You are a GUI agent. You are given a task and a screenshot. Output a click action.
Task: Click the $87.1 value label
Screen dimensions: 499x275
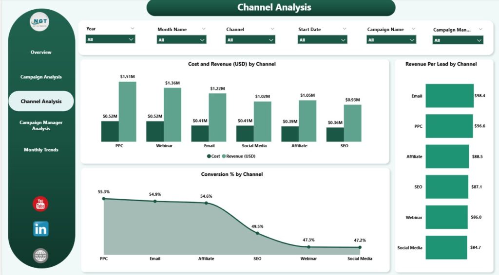477,187
